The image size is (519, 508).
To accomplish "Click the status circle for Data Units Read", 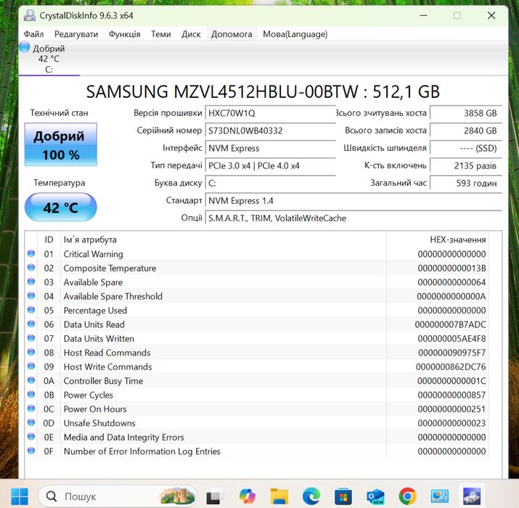I will tap(31, 324).
